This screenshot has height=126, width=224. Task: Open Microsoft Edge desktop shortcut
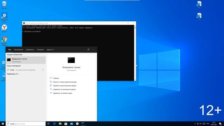click(4, 17)
